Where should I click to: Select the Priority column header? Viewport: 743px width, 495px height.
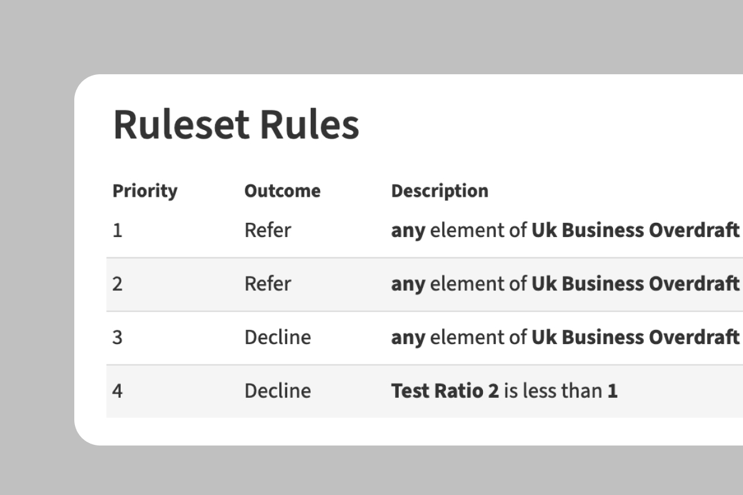coord(145,191)
